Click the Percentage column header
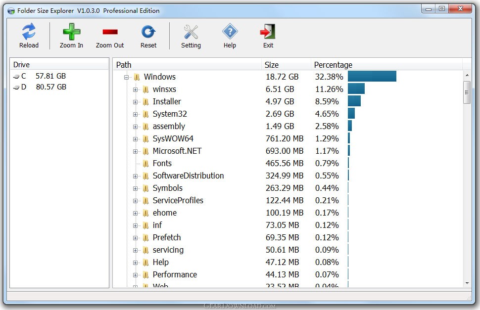 pos(333,64)
